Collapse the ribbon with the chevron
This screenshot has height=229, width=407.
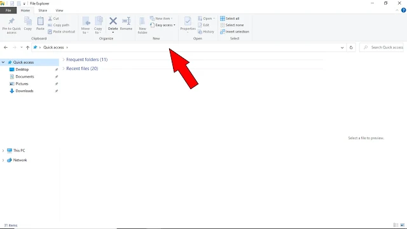(397, 10)
